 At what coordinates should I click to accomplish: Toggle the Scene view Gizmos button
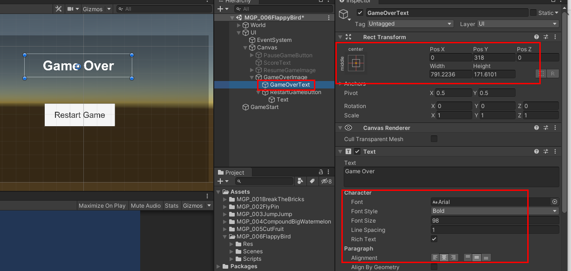(x=93, y=9)
